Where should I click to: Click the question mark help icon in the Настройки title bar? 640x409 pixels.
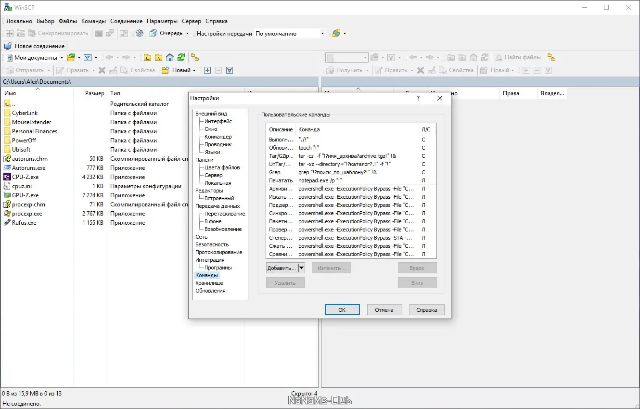click(418, 98)
